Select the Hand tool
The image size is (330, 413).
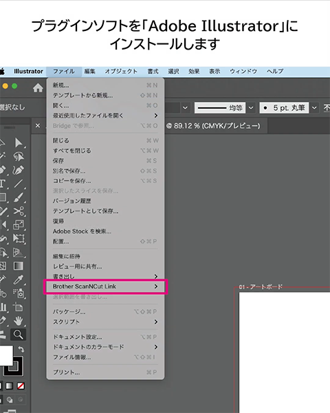(x=19, y=321)
